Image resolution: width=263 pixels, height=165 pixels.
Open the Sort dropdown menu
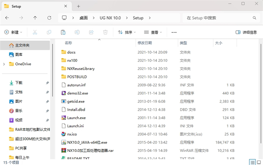pyautogui.click(x=127, y=32)
